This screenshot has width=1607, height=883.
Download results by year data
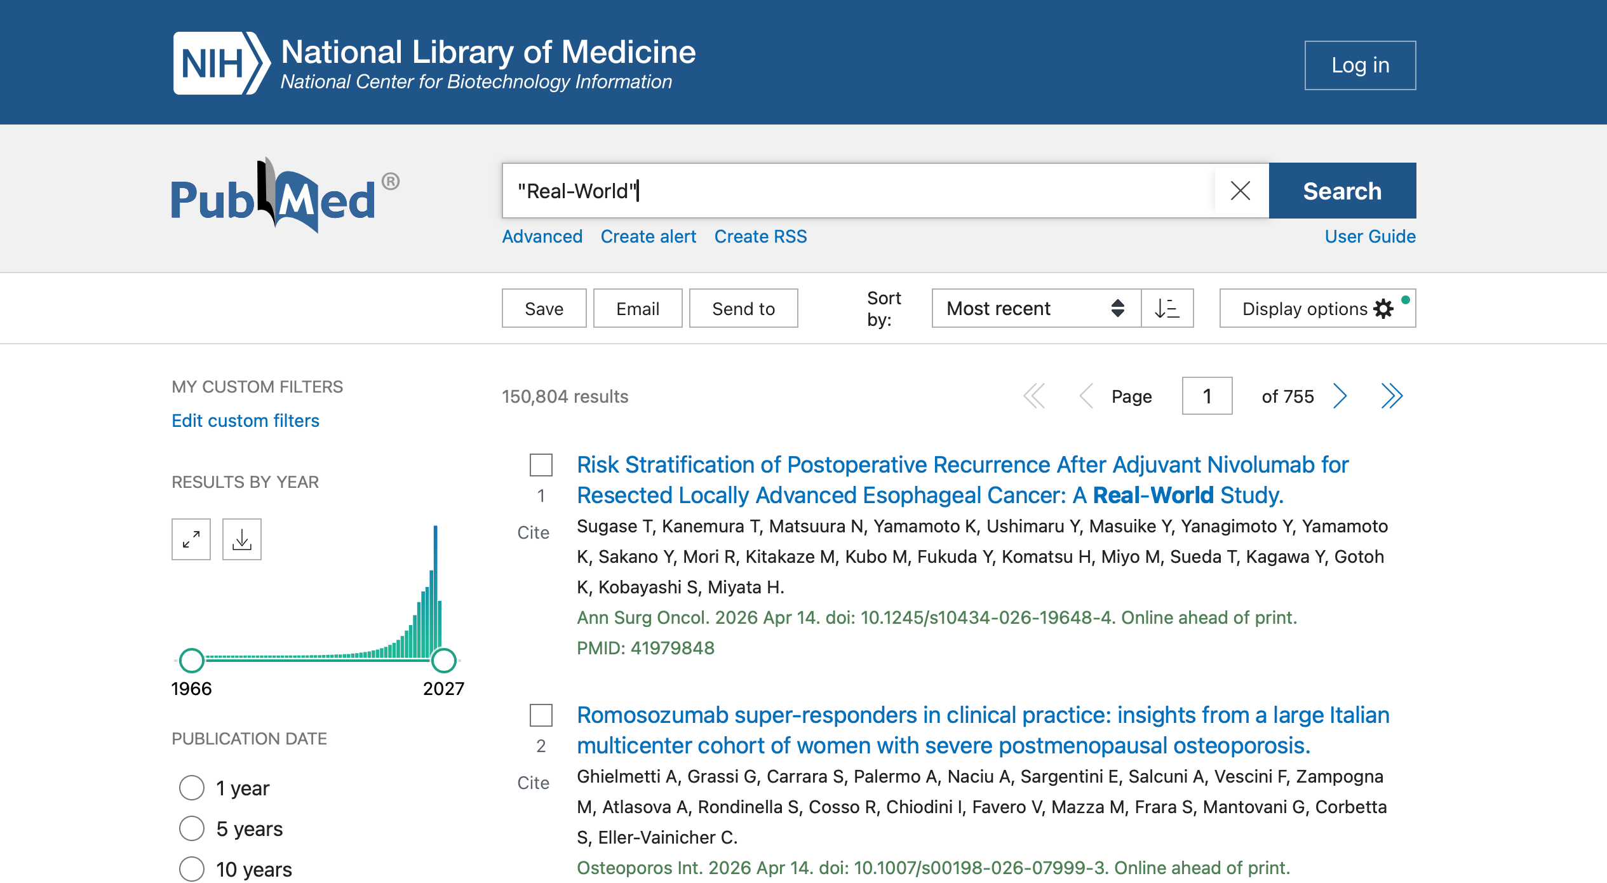coord(241,539)
